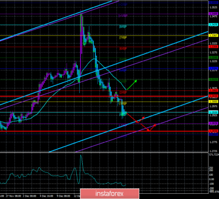Click the indicator peak spike in lower panel
Viewport: 219px width, 199px height.
pos(81,155)
